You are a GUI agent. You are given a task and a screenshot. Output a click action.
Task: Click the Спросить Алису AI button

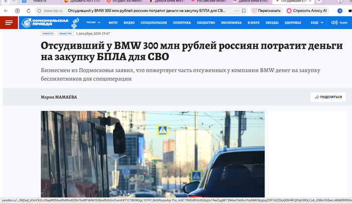307,10
